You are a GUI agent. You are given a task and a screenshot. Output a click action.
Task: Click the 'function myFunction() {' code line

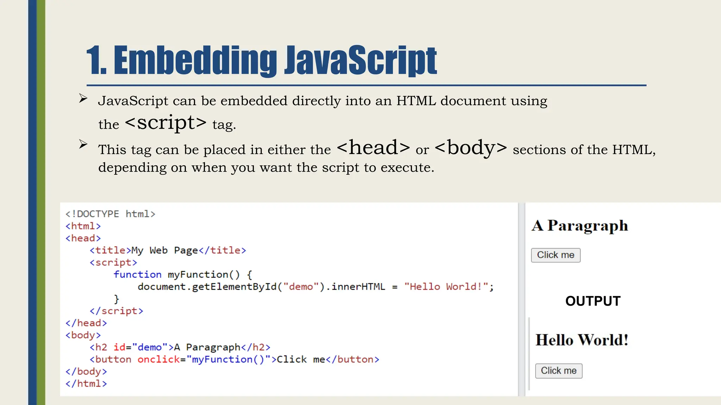(183, 275)
